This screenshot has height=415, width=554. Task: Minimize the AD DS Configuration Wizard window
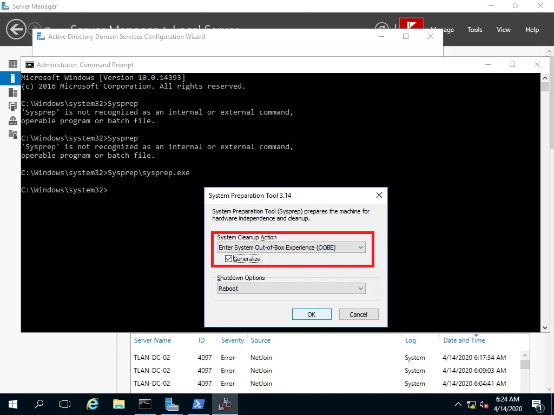point(381,36)
